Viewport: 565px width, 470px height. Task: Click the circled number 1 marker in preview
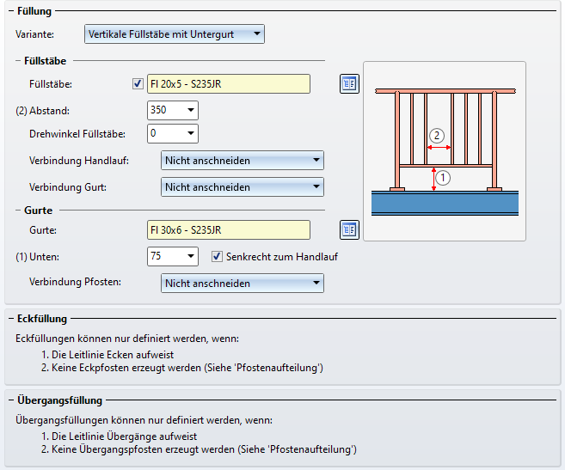443,178
